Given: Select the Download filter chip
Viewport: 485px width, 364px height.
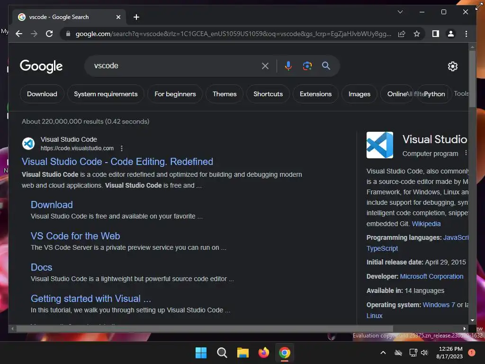Looking at the screenshot, I should (42, 94).
